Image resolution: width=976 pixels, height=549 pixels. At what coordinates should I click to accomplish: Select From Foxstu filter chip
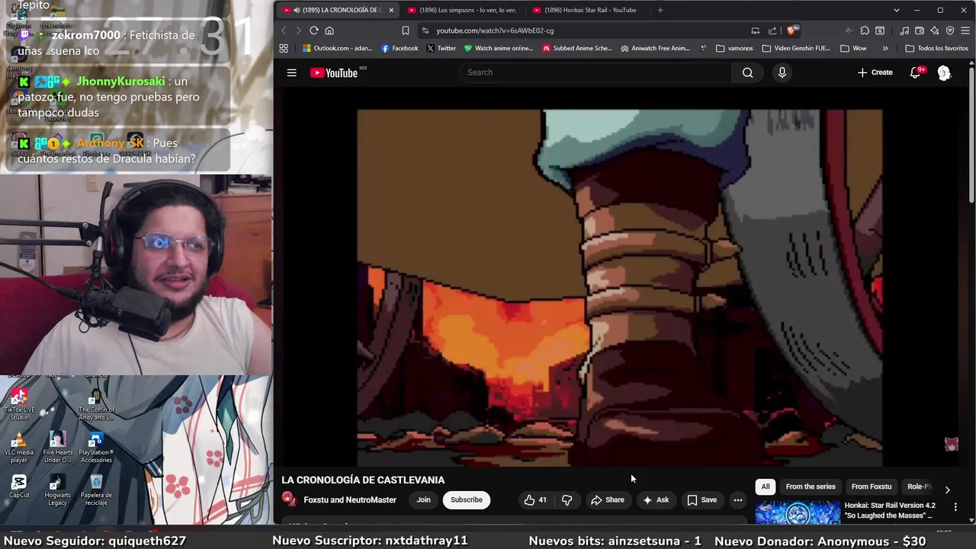click(x=872, y=486)
